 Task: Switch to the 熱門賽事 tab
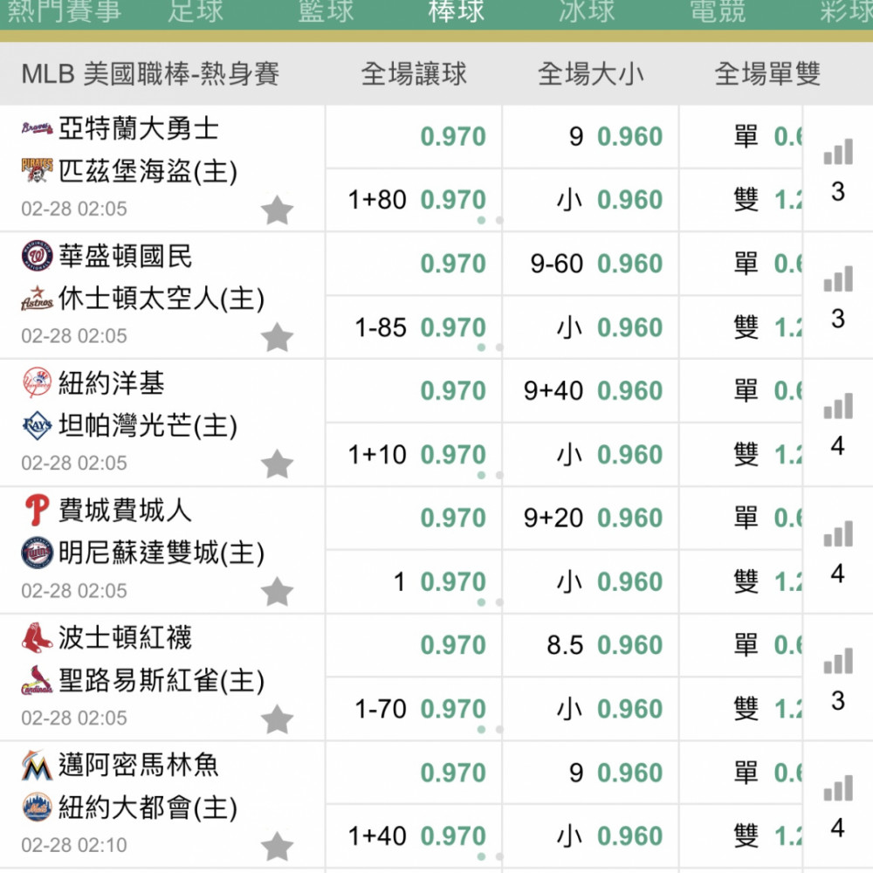point(64,11)
